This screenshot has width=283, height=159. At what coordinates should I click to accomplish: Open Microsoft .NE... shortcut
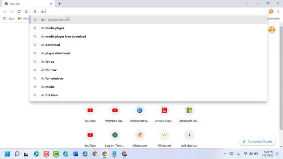[x=189, y=114]
